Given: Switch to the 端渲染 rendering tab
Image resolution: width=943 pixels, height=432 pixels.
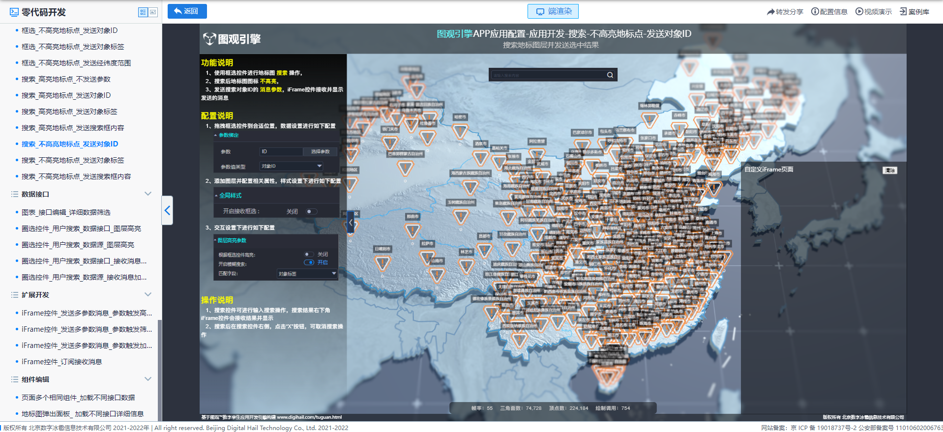Looking at the screenshot, I should click(553, 11).
